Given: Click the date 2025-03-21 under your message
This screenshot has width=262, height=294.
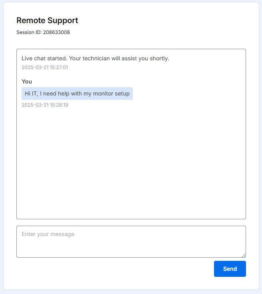Looking at the screenshot, I should [35, 105].
